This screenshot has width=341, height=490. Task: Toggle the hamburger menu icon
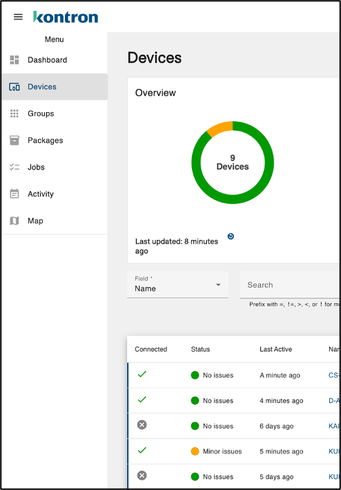[x=18, y=17]
